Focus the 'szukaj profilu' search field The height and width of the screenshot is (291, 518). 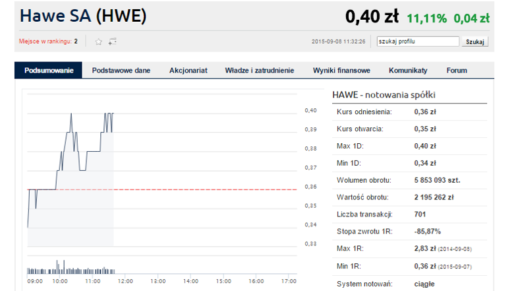418,42
